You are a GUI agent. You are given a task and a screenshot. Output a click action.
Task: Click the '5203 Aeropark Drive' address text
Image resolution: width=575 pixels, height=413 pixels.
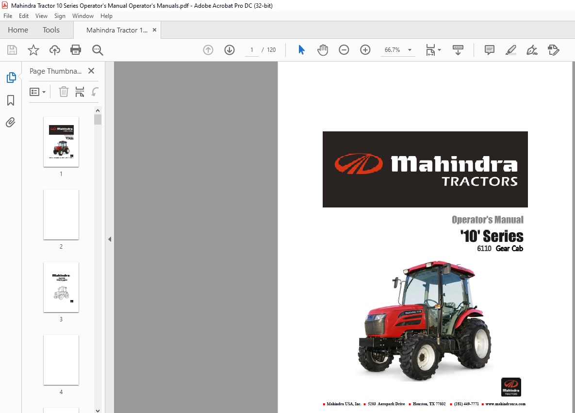click(x=386, y=404)
